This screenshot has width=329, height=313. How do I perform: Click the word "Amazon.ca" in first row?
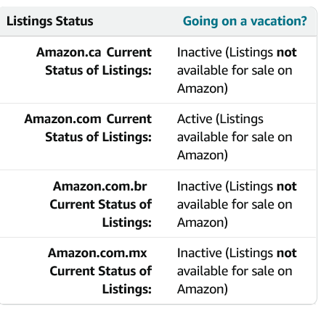68,52
